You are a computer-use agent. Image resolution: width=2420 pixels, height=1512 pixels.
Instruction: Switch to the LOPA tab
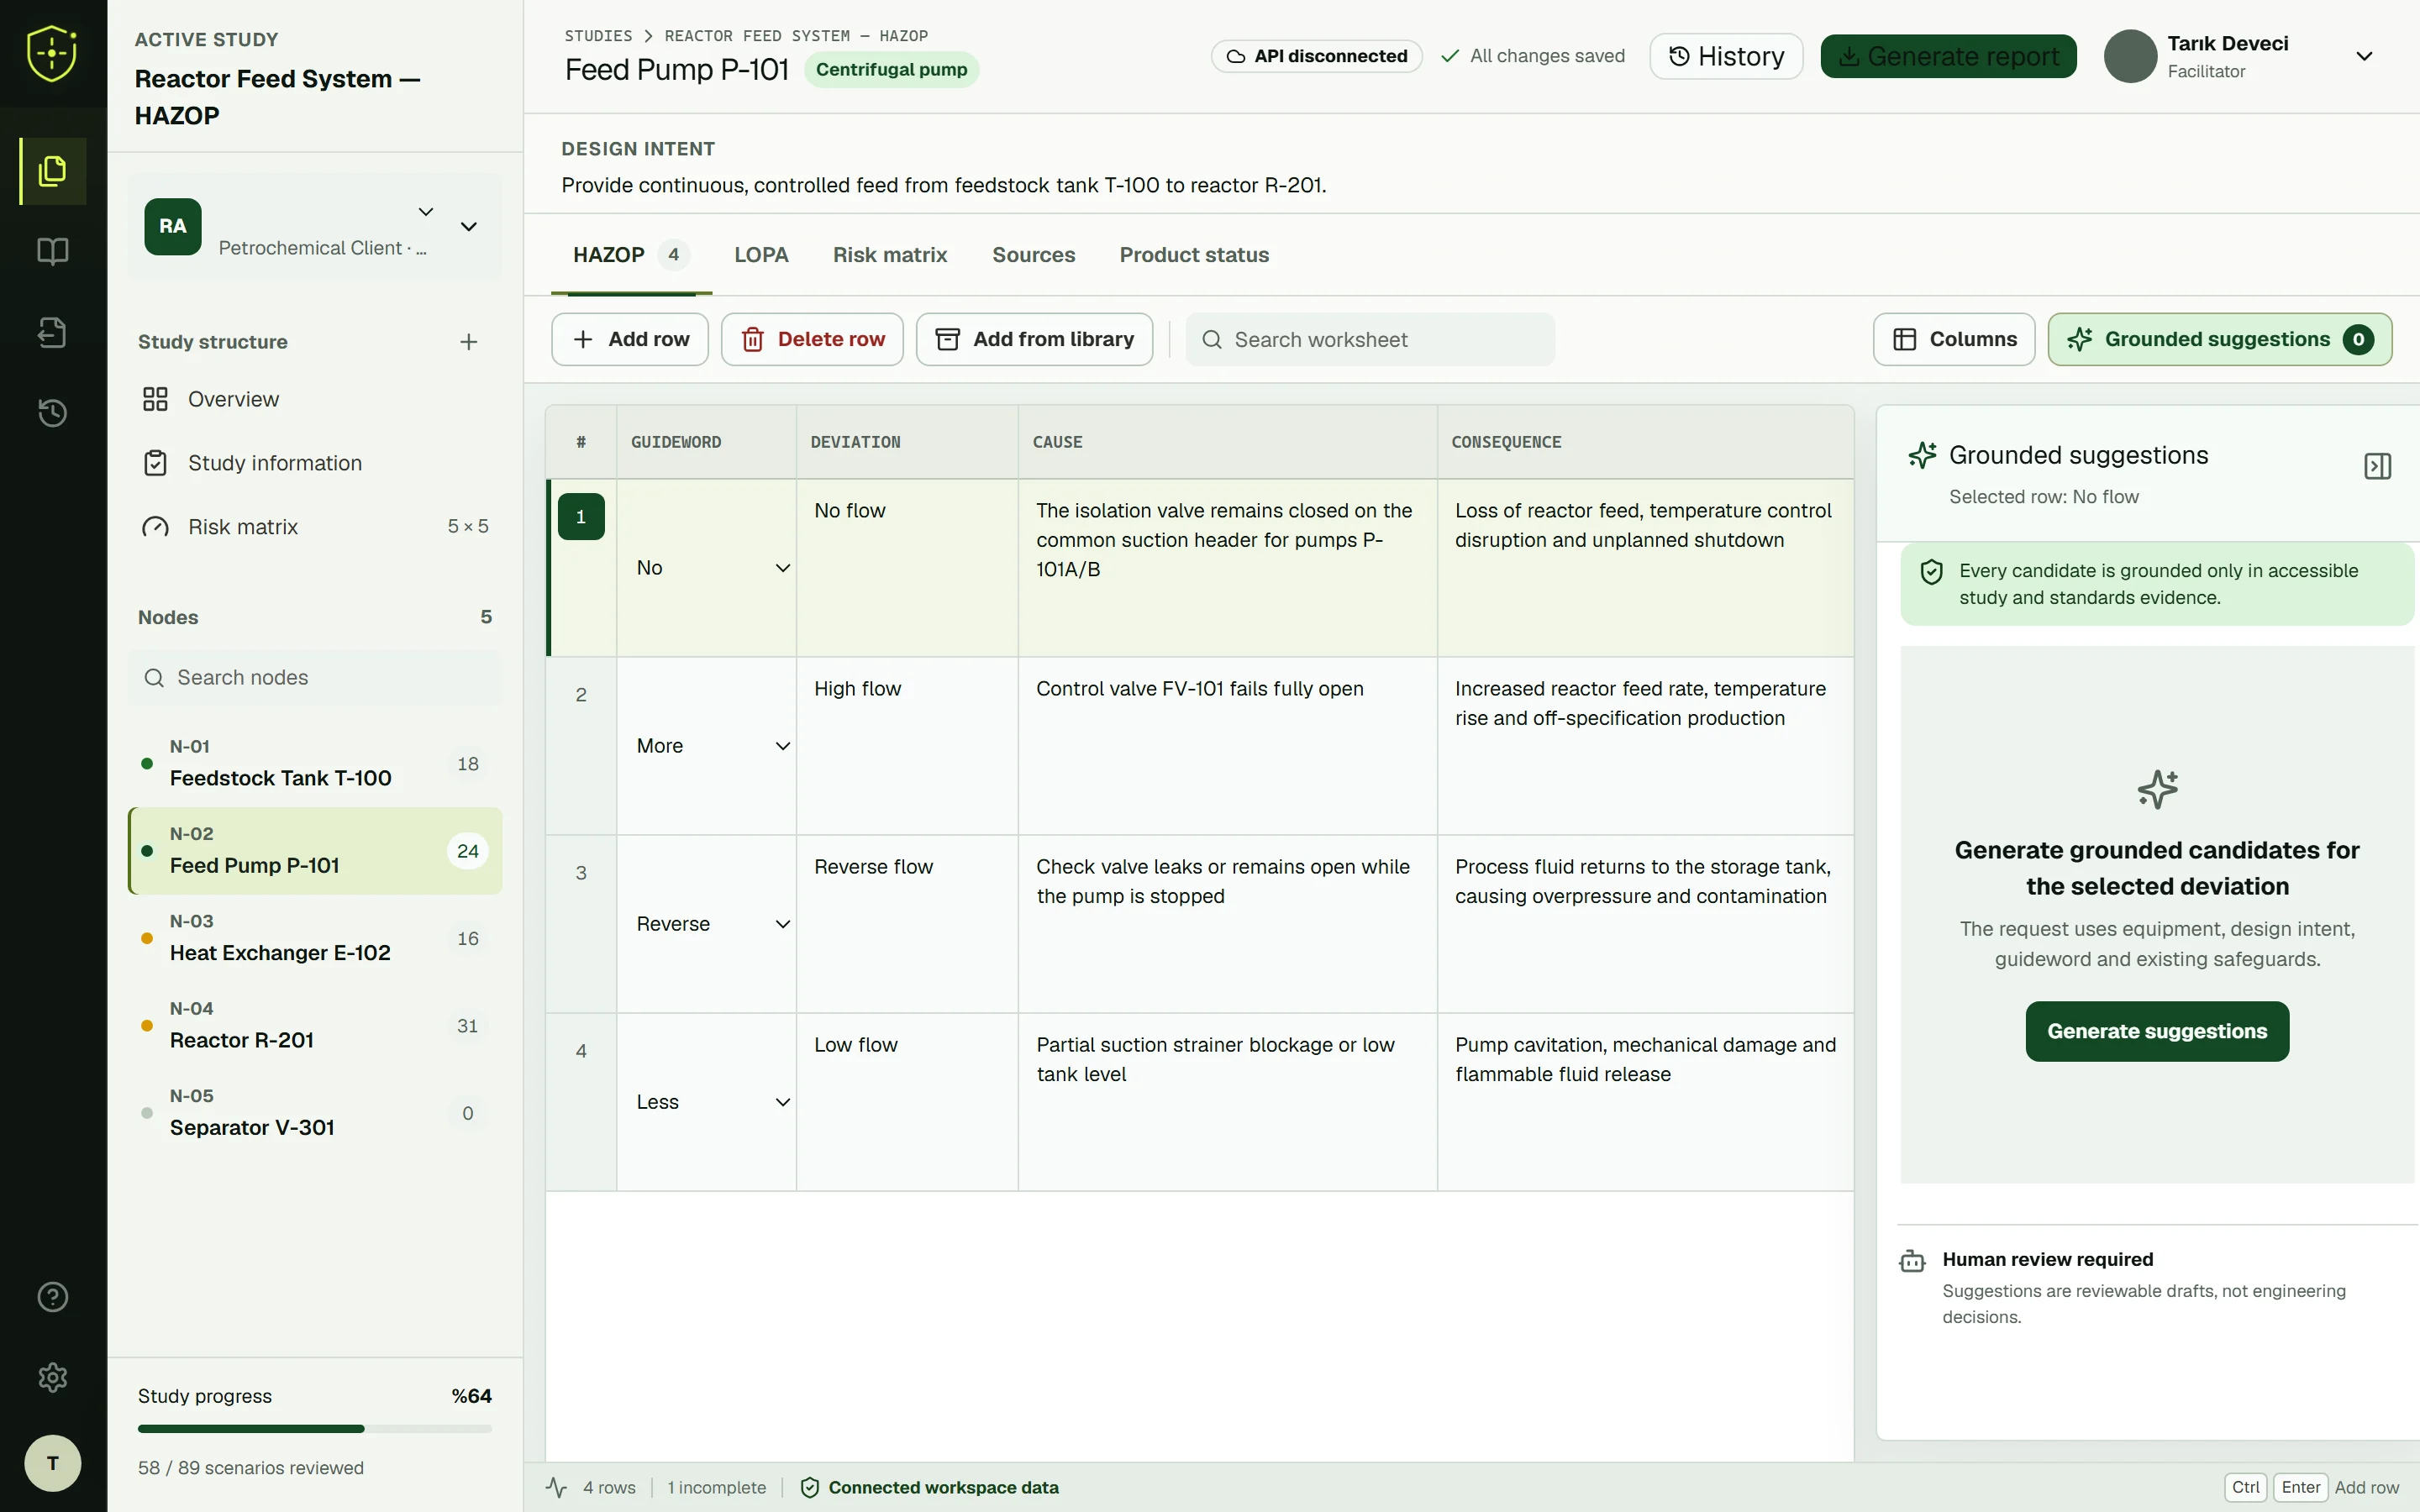tap(761, 255)
